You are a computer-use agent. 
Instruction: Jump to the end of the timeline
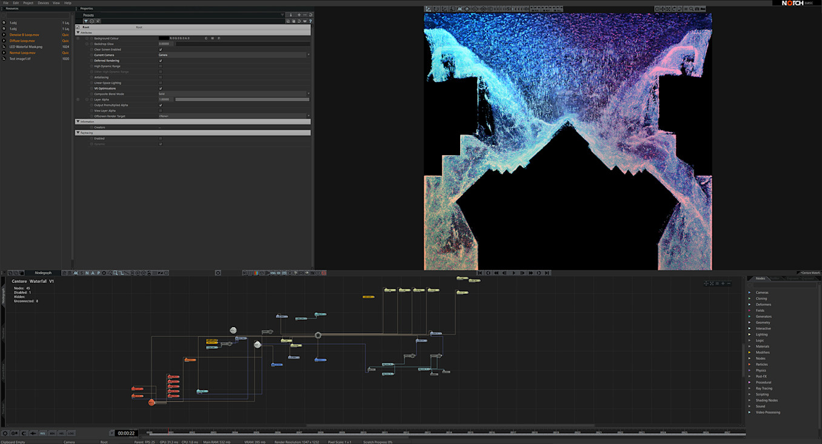[x=547, y=273]
